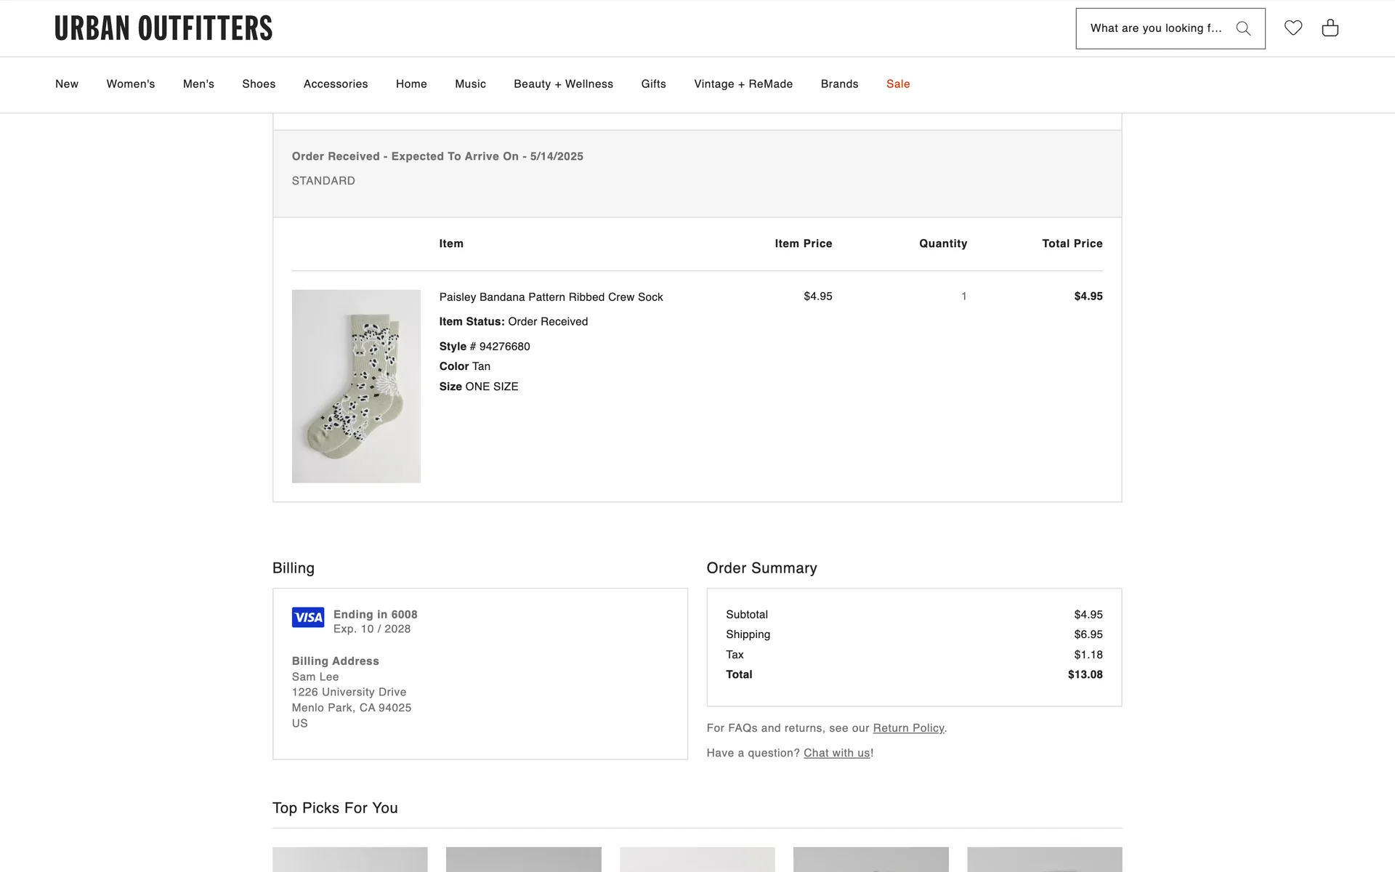Open the wishlist heart icon
This screenshot has width=1395, height=872.
click(1293, 28)
